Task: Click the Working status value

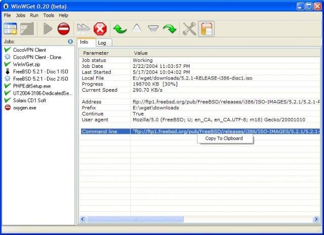Action: [143, 60]
